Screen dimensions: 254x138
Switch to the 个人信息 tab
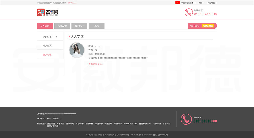point(45,26)
